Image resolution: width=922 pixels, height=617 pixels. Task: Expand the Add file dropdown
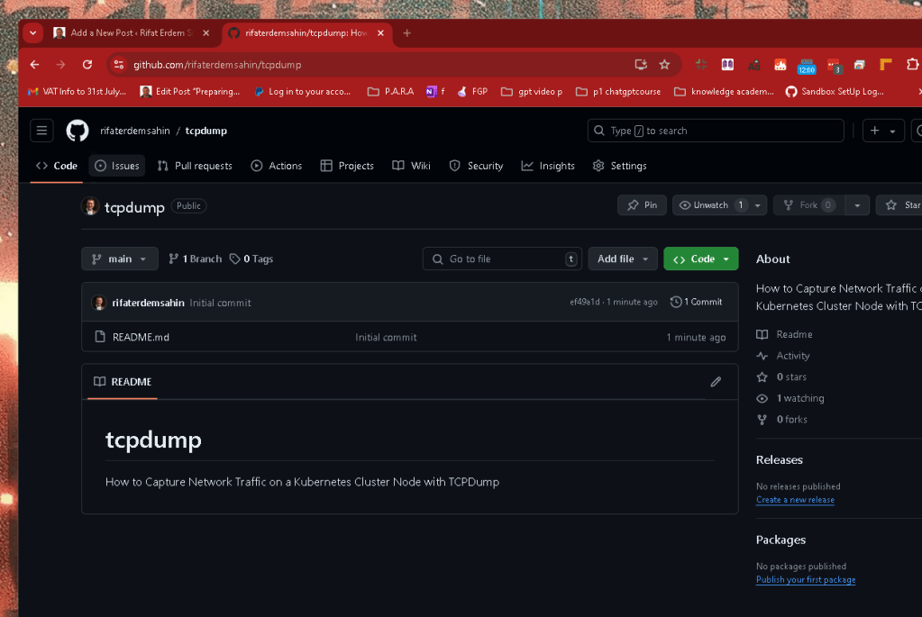coord(623,259)
